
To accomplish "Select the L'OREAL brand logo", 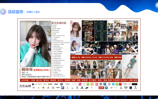I will point(75,84).
